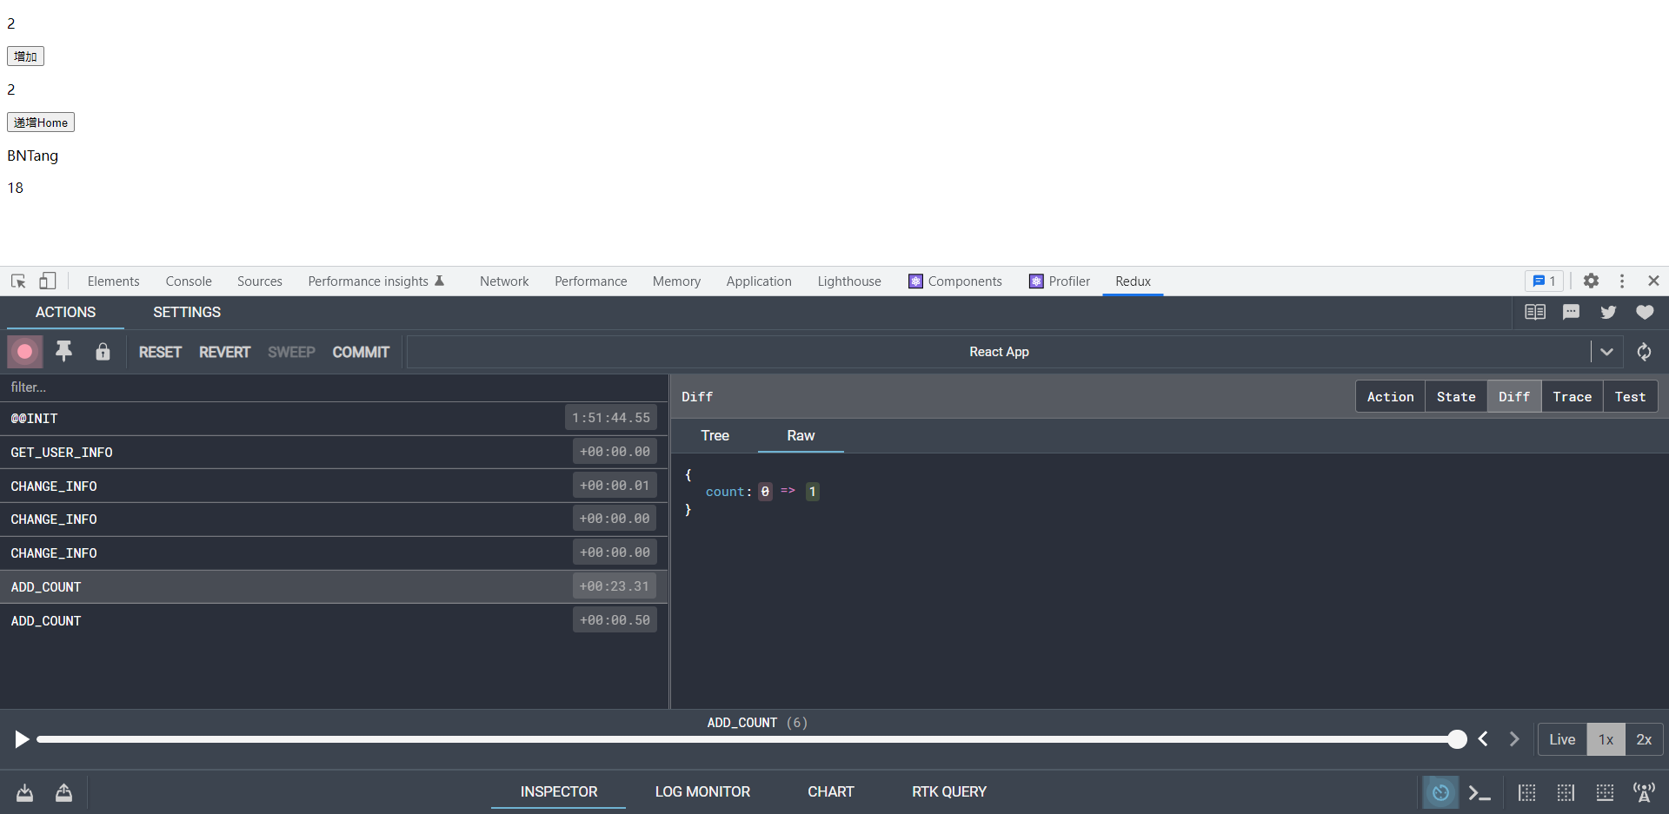Toggle the stopwatch timing display
The image size is (1669, 814).
(1441, 792)
